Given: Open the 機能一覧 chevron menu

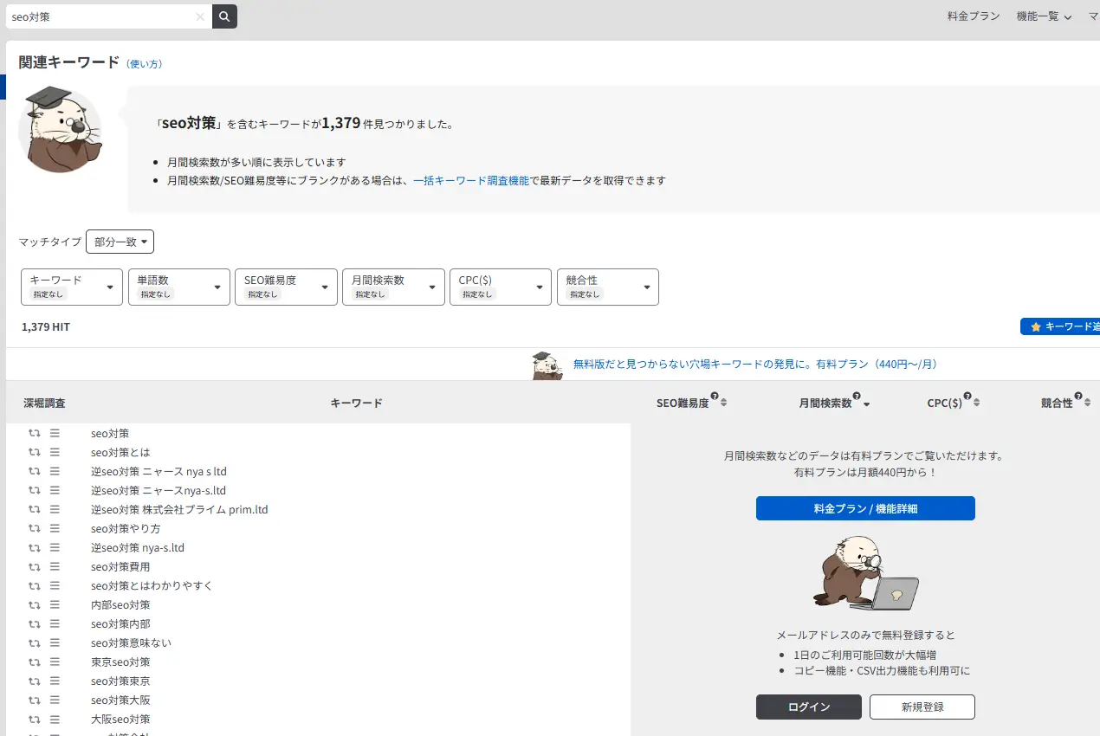Looking at the screenshot, I should coord(1044,16).
